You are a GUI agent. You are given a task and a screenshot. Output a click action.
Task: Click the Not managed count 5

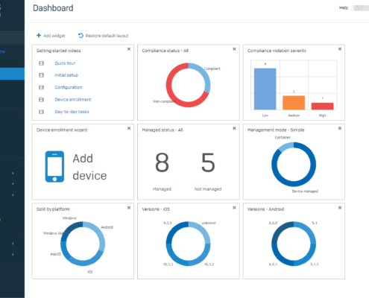tap(208, 162)
